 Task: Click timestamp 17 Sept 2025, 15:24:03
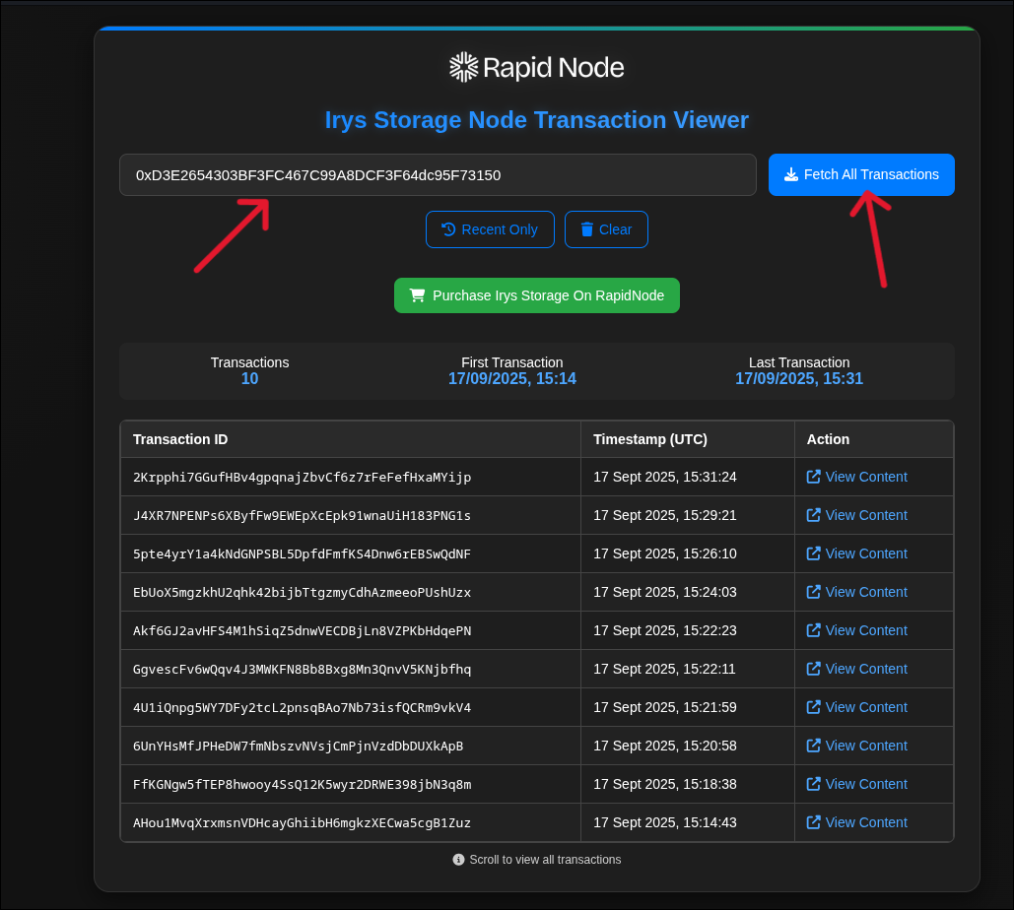point(665,592)
